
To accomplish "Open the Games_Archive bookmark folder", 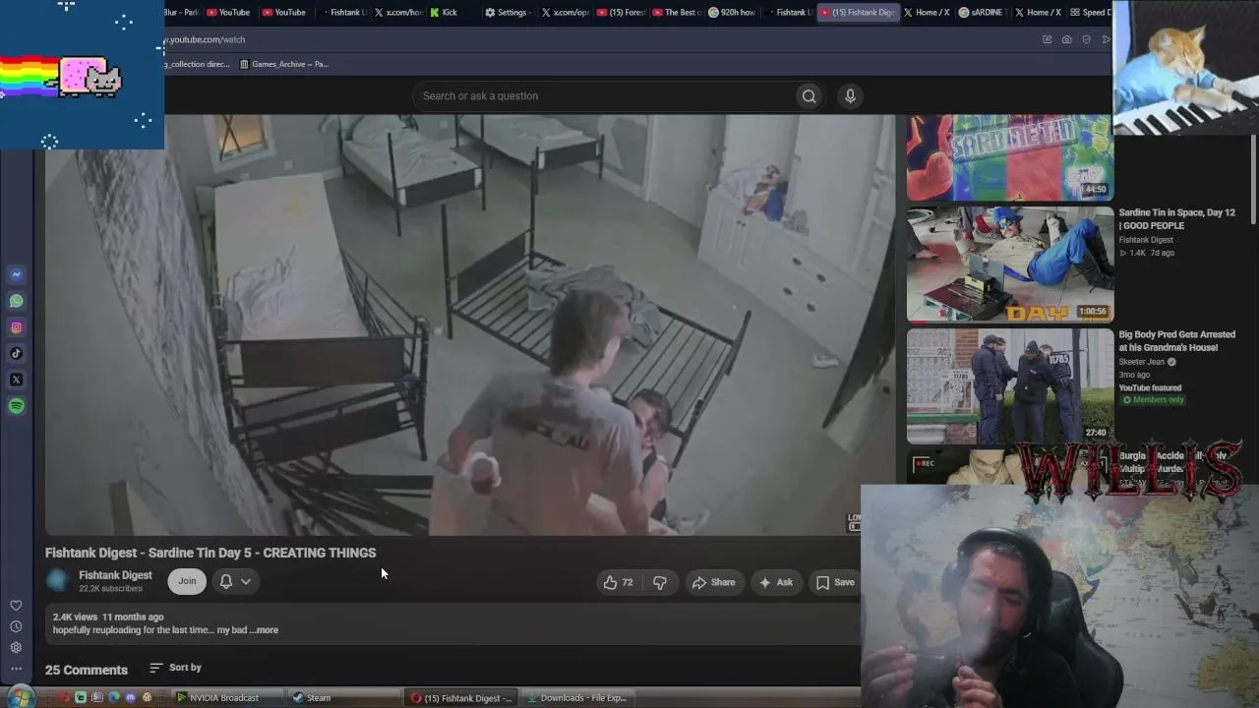I will coord(284,64).
